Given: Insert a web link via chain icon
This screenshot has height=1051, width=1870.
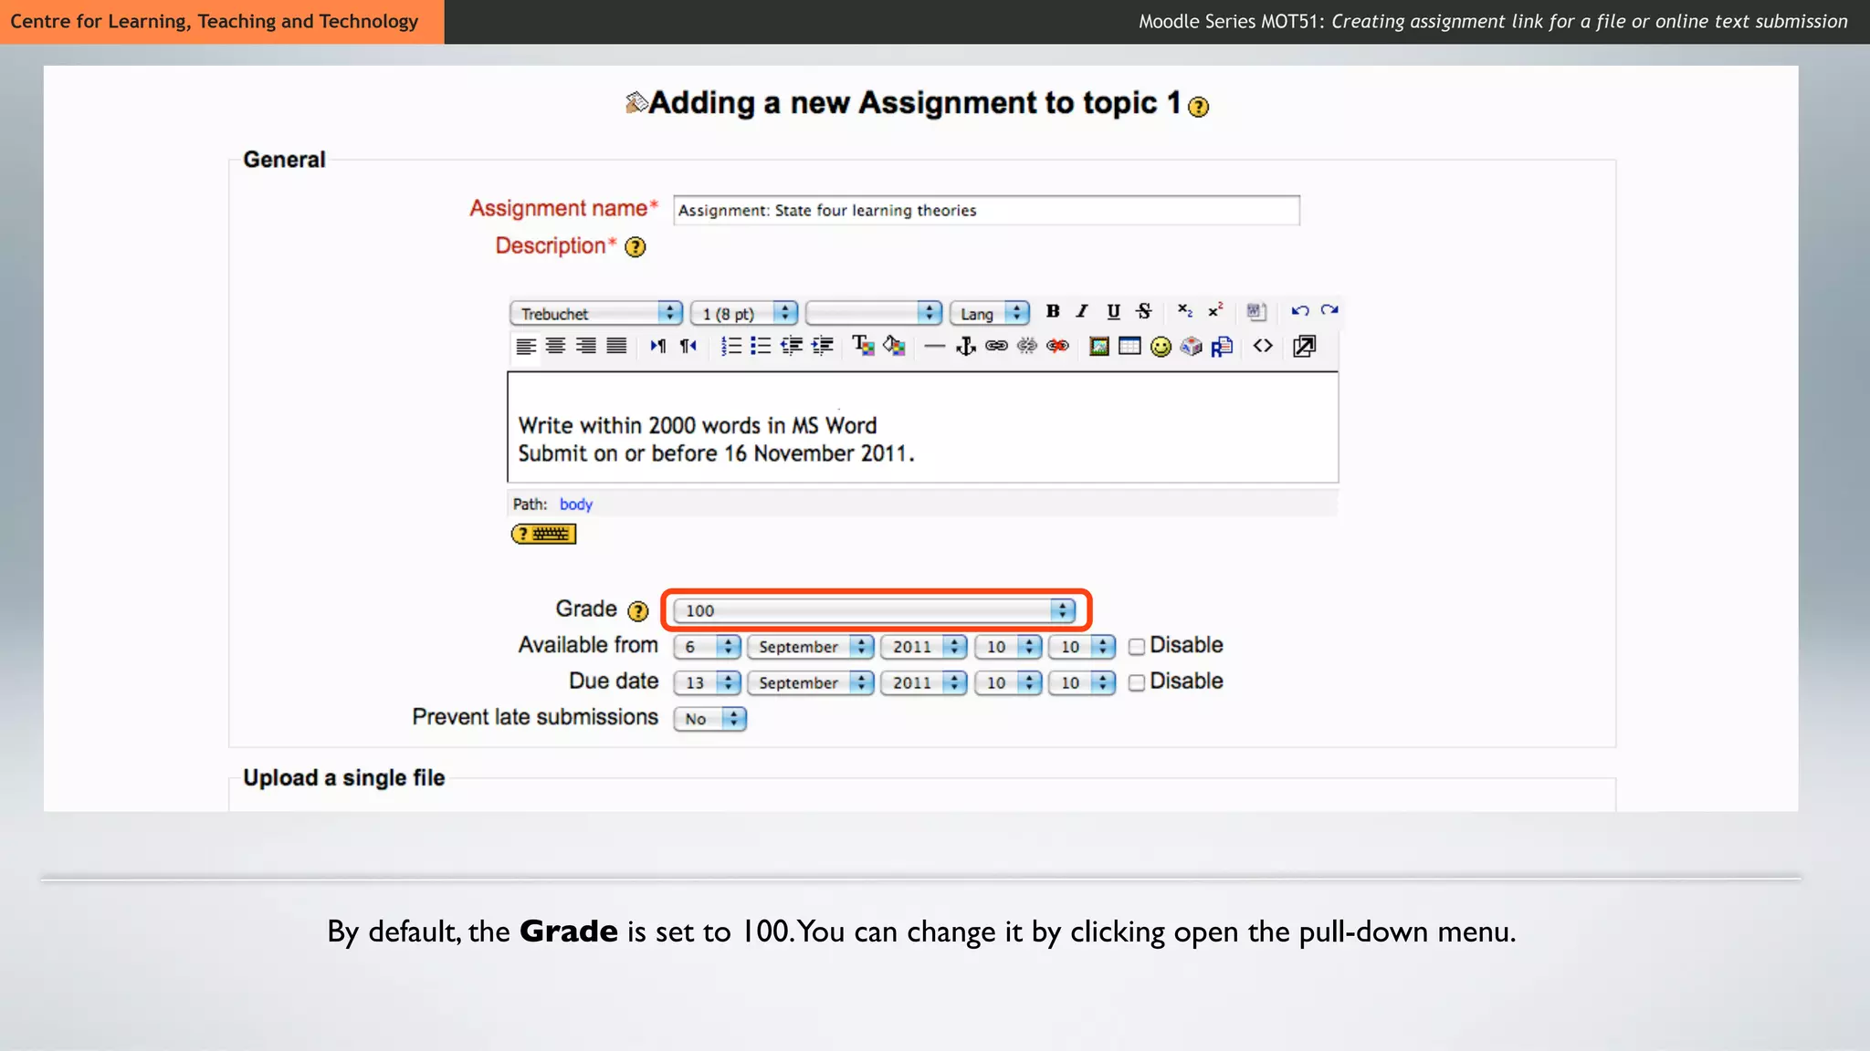Looking at the screenshot, I should pyautogui.click(x=996, y=346).
